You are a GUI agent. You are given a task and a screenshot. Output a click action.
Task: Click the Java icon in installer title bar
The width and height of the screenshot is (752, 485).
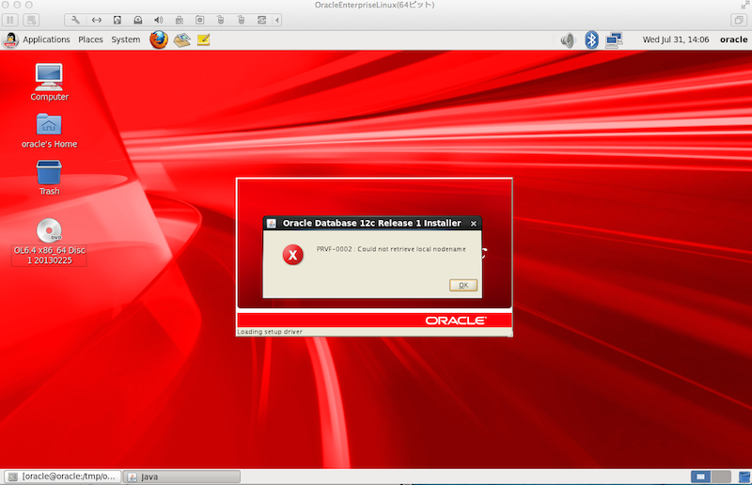272,223
